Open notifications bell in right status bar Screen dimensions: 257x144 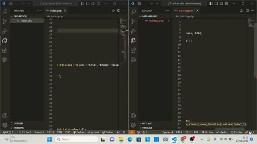click(253, 132)
